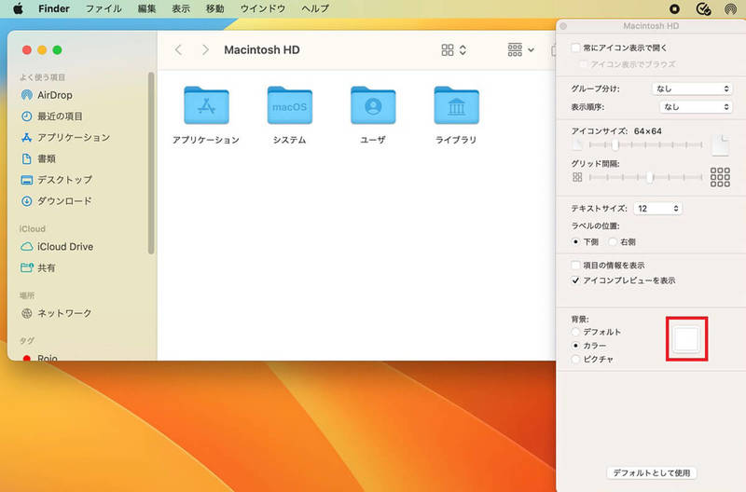Open グループ分け dropdown
746x492 pixels.
[x=692, y=89]
